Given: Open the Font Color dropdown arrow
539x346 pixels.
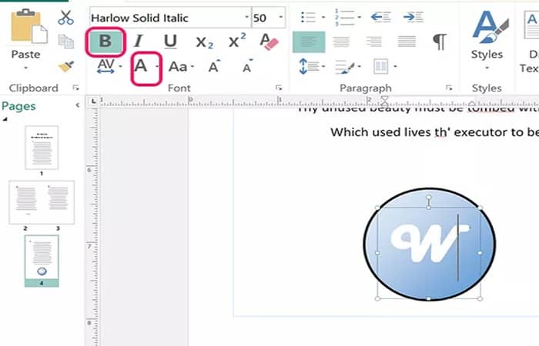Looking at the screenshot, I should pyautogui.click(x=157, y=66).
